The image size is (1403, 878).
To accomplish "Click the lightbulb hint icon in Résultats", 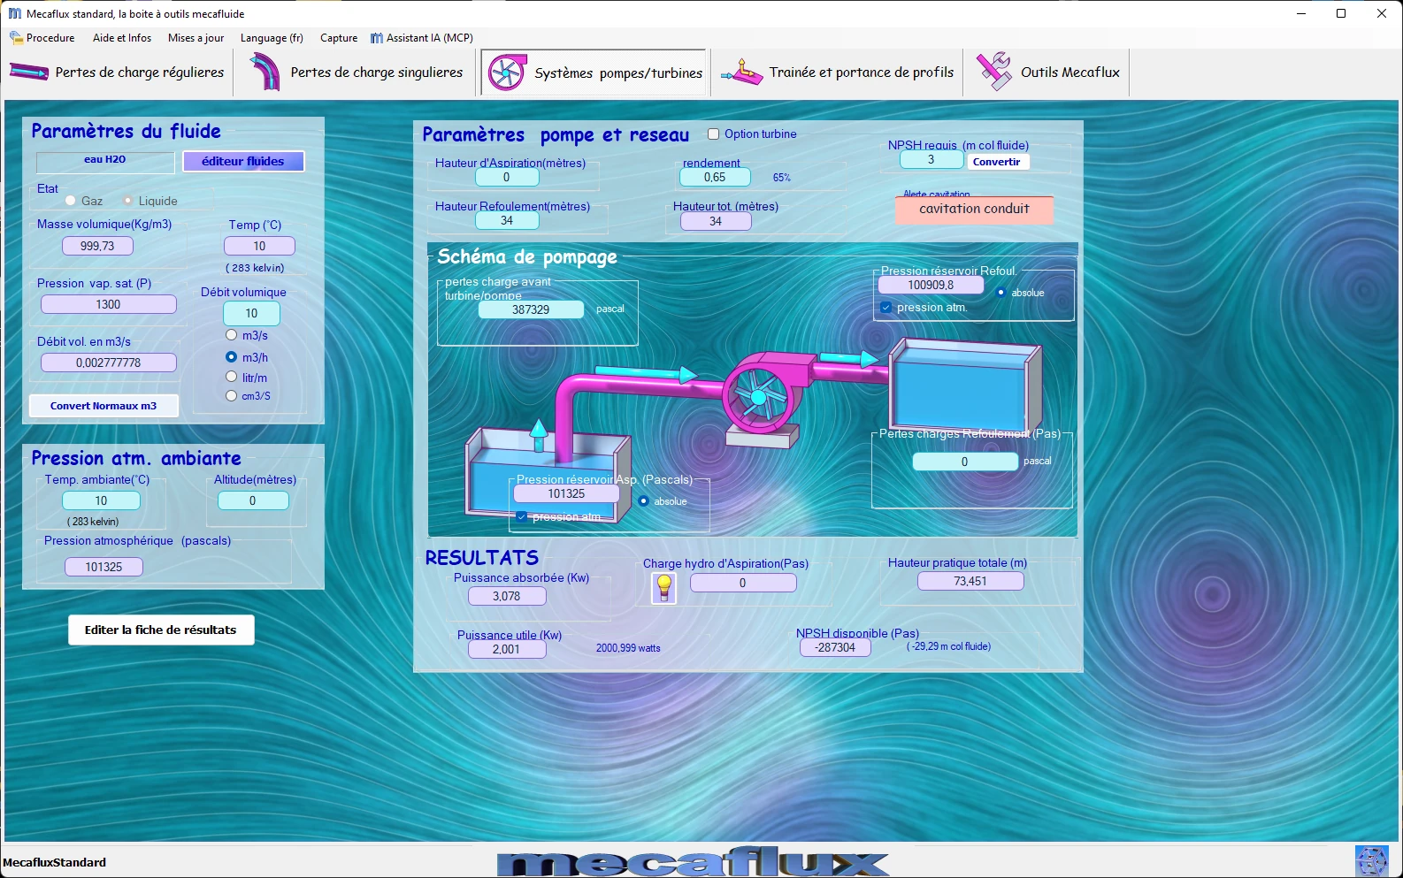I will tap(663, 587).
